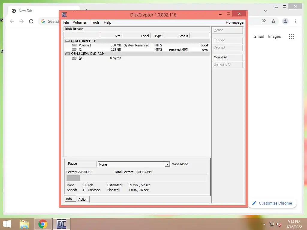Image resolution: width=307 pixels, height=230 pixels.
Task: Click the Unmount All button
Action: (x=227, y=65)
